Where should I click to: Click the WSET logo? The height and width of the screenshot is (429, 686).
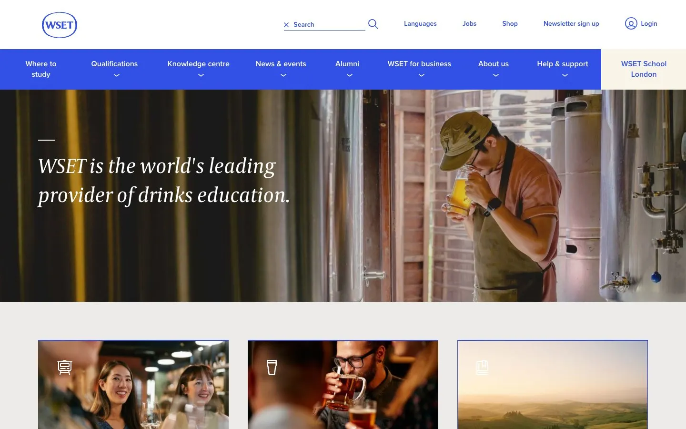60,25
